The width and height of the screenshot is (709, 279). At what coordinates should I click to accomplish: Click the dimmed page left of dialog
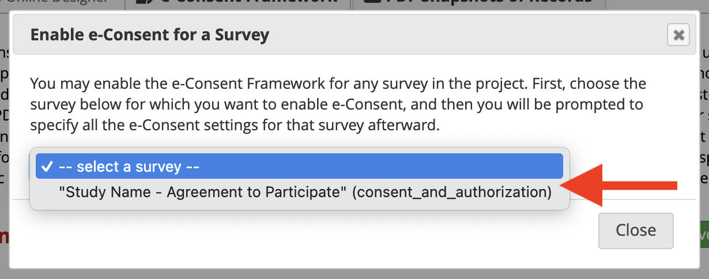click(5, 144)
